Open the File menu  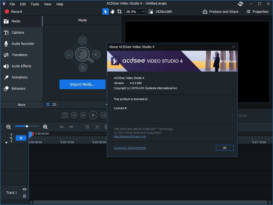click(x=12, y=4)
